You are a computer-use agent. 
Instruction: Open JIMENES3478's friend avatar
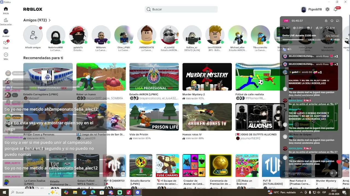point(146,35)
